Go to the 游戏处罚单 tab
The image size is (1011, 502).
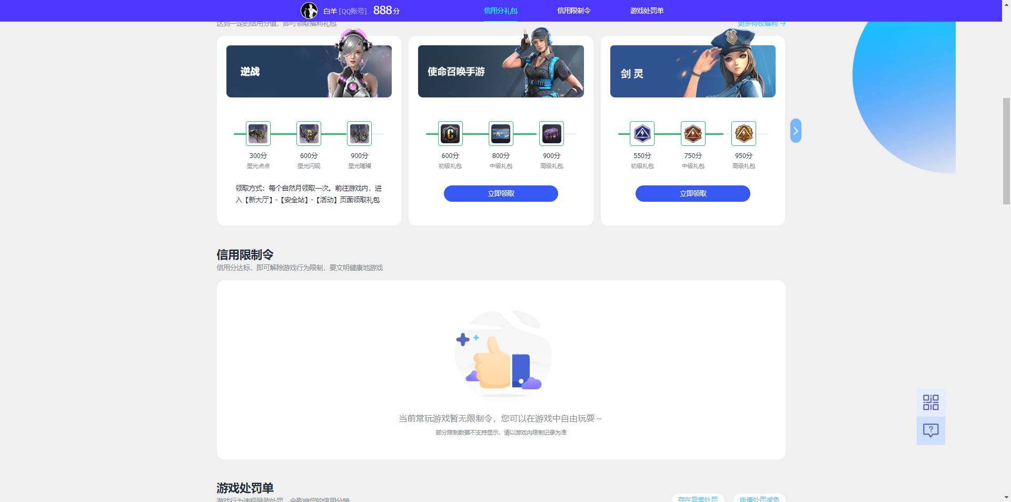647,11
